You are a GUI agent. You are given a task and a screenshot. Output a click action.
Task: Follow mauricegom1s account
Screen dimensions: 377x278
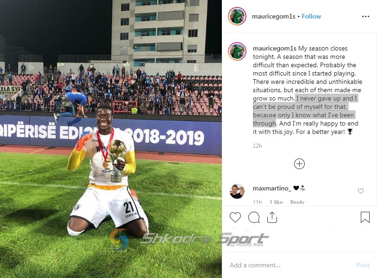(311, 16)
